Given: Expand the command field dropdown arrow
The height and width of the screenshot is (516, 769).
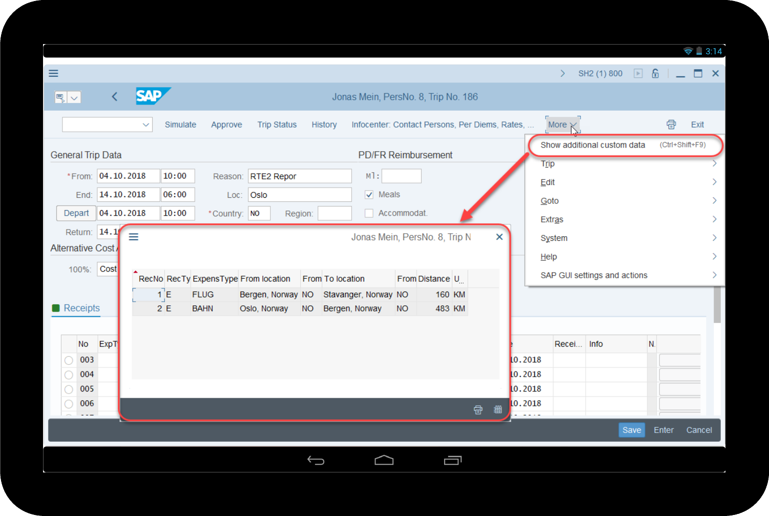Looking at the screenshot, I should tap(74, 97).
